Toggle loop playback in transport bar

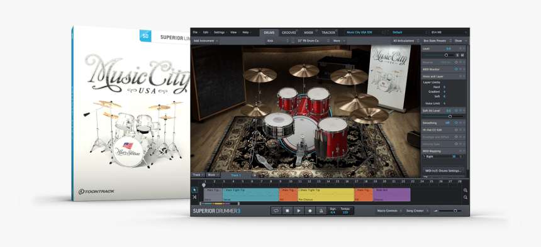(276, 211)
